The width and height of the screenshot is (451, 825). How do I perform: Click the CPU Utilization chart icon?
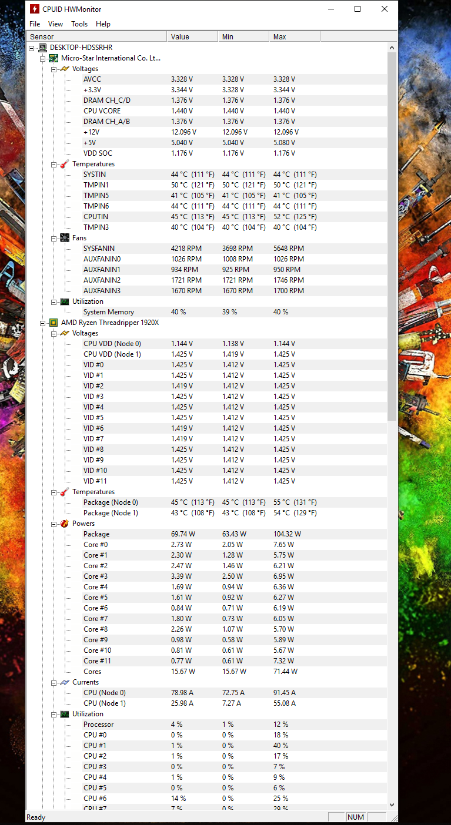[x=65, y=714]
